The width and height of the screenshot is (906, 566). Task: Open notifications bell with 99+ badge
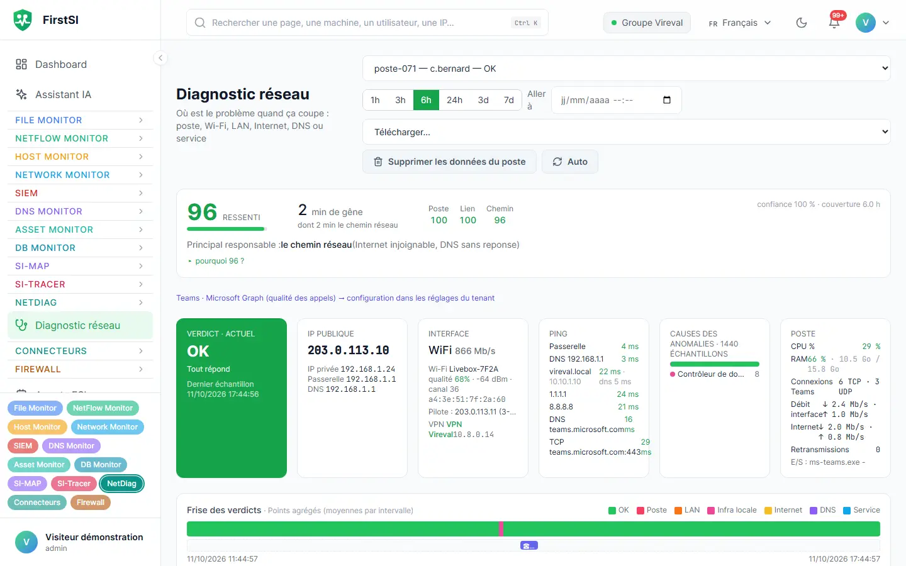[x=834, y=23]
